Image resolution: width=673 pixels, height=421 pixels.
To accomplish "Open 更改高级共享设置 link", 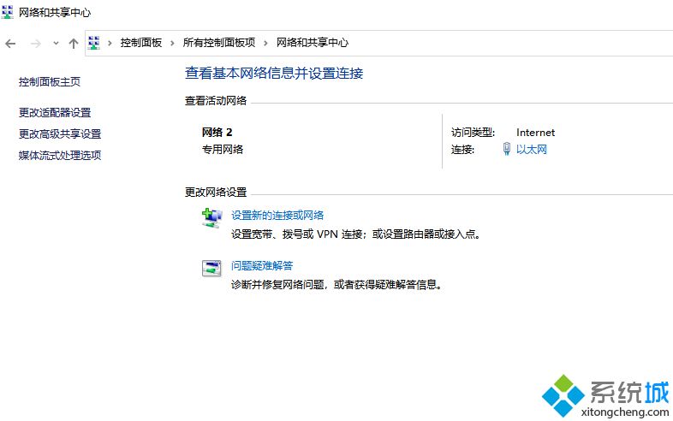I will pos(60,134).
